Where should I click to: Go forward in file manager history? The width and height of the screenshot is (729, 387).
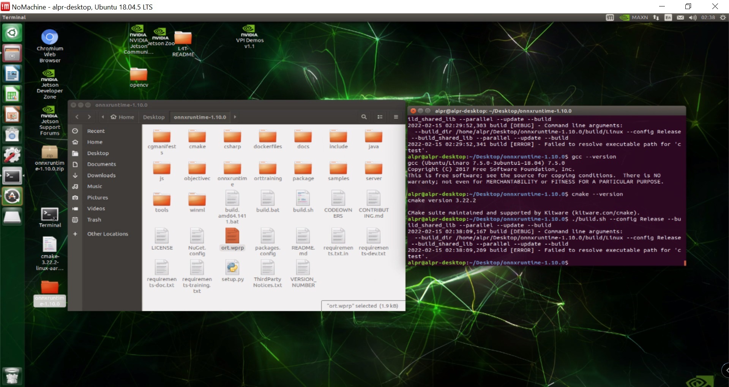[89, 117]
